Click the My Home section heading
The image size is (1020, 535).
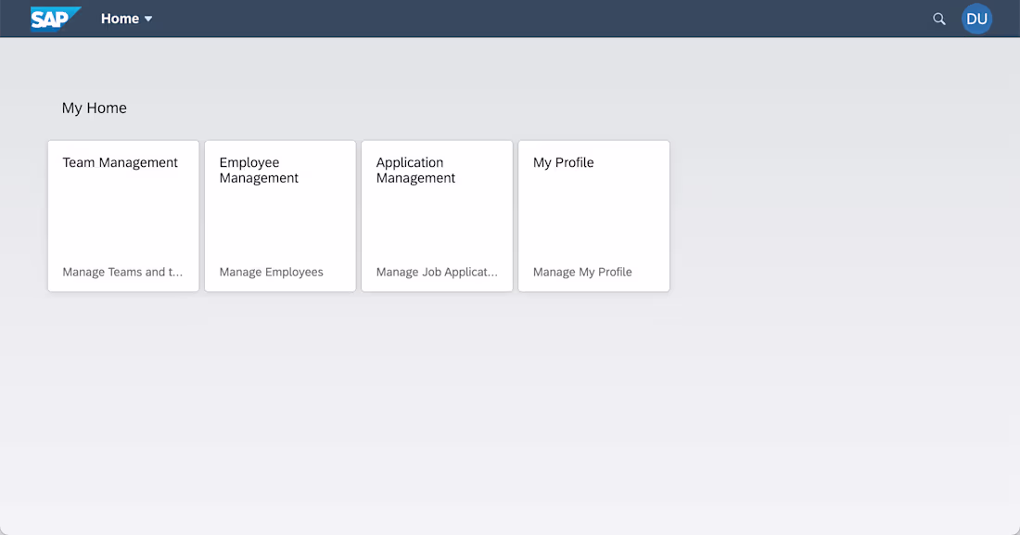(94, 108)
